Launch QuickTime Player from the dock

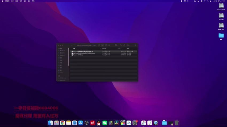156,123
